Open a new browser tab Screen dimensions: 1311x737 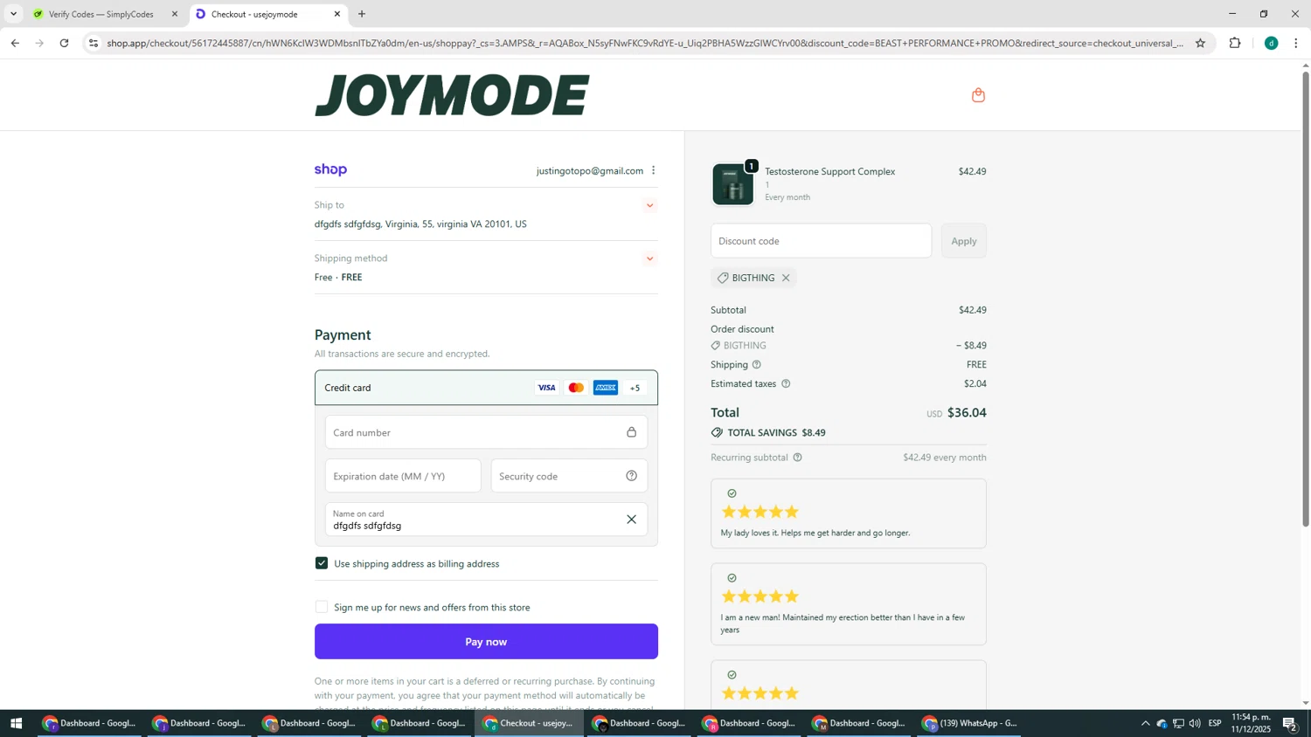[362, 14]
